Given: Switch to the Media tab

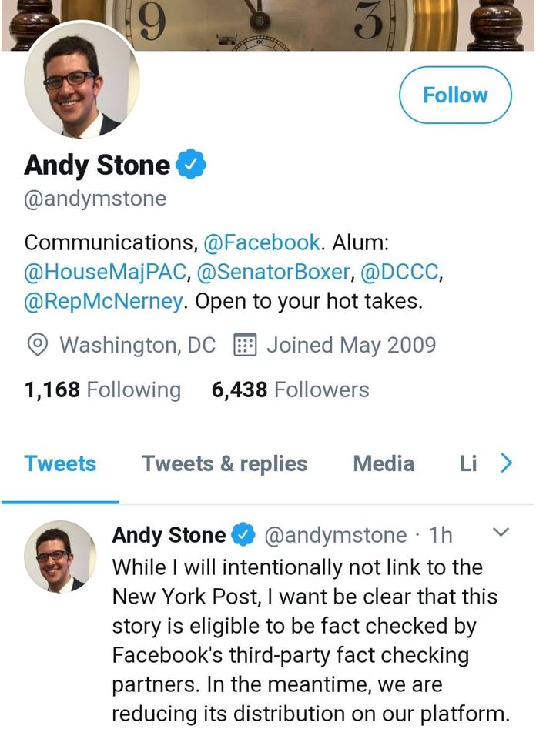Looking at the screenshot, I should tap(384, 463).
